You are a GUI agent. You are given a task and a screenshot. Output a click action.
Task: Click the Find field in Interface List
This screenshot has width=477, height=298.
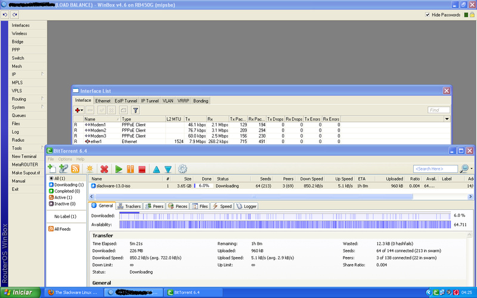[438, 110]
